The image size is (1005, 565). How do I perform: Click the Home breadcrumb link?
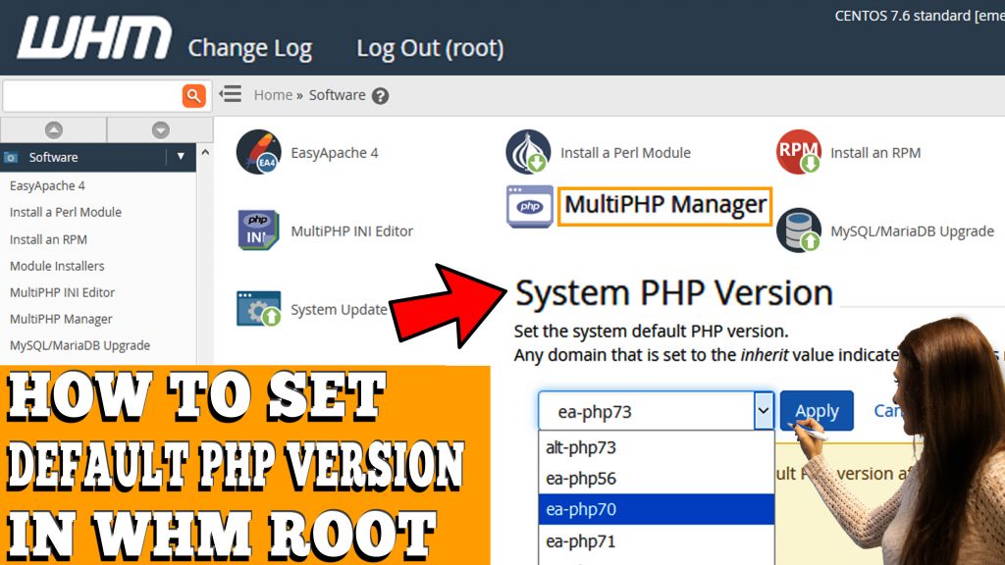click(x=272, y=95)
